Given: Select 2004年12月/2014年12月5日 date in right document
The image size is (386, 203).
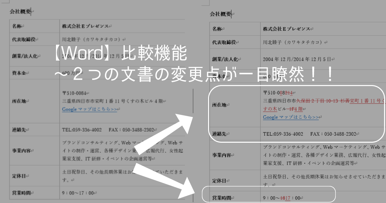Looking at the screenshot, I should (x=297, y=59).
